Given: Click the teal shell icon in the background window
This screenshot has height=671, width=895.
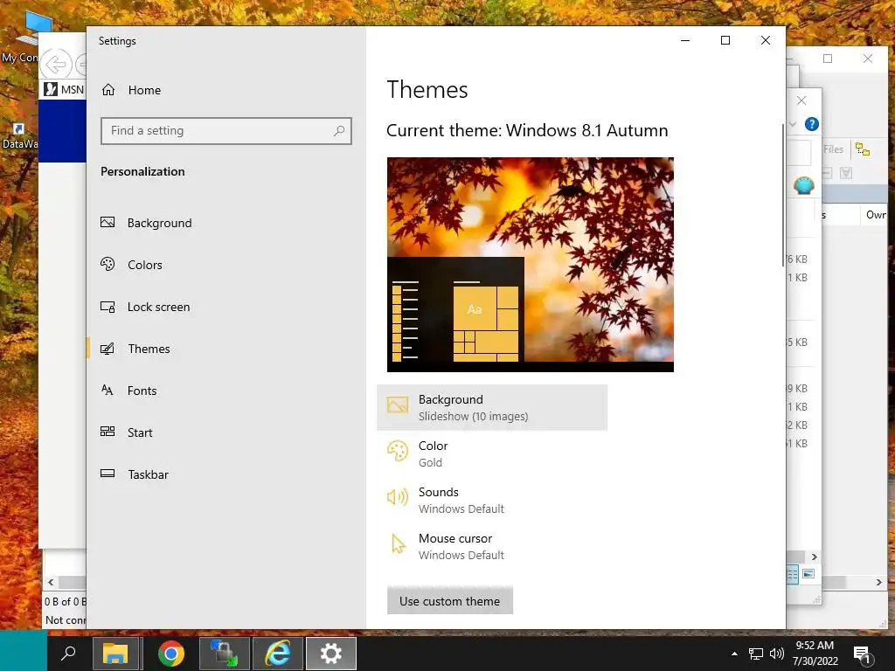Looking at the screenshot, I should point(804,185).
